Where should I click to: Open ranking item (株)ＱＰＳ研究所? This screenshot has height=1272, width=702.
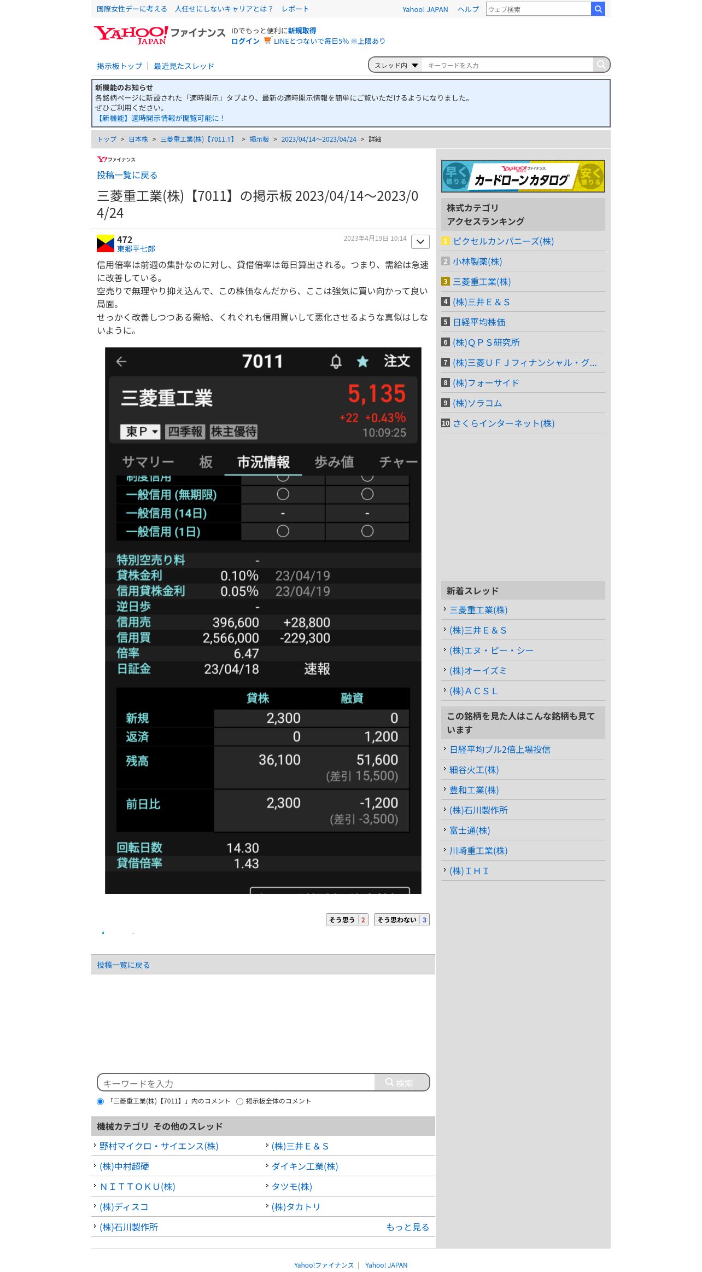487,342
